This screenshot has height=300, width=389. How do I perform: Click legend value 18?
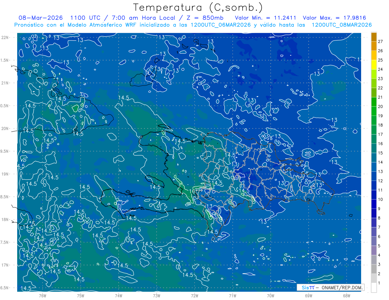click(380, 125)
